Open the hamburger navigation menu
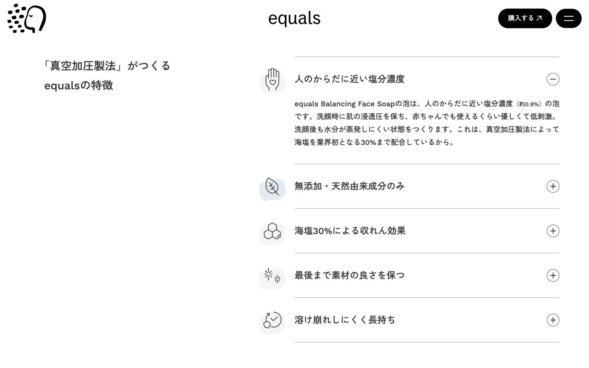589x368 pixels. (569, 18)
